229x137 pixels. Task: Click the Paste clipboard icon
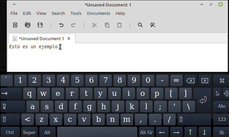(x=119, y=25)
